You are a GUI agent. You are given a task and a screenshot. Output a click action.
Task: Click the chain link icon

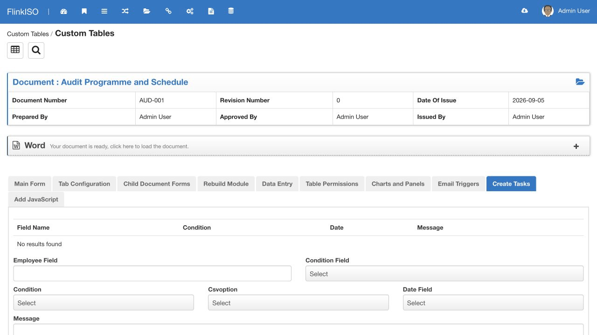tap(168, 11)
